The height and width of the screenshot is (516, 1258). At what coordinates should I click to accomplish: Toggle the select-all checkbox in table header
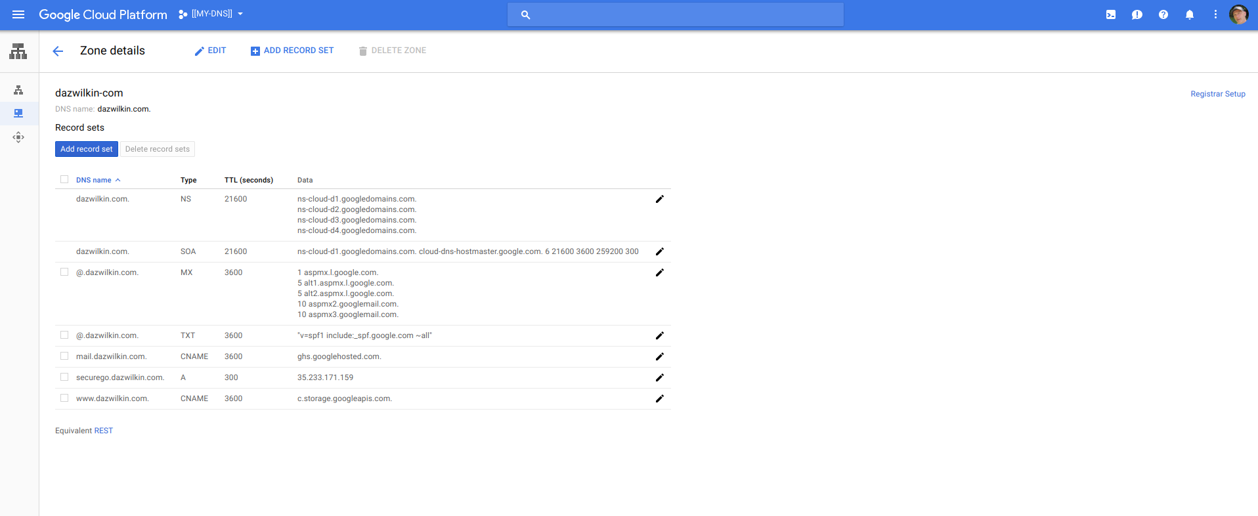pos(64,179)
